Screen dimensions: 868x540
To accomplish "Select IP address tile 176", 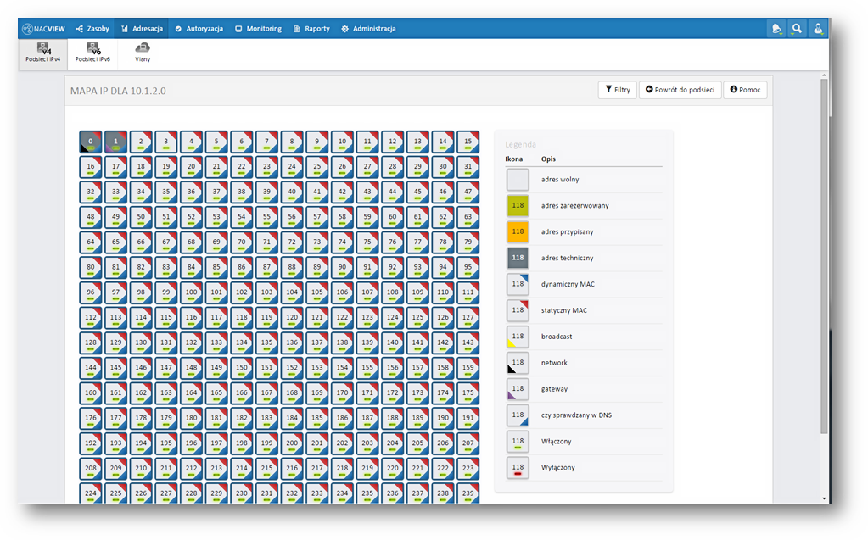I will point(91,418).
